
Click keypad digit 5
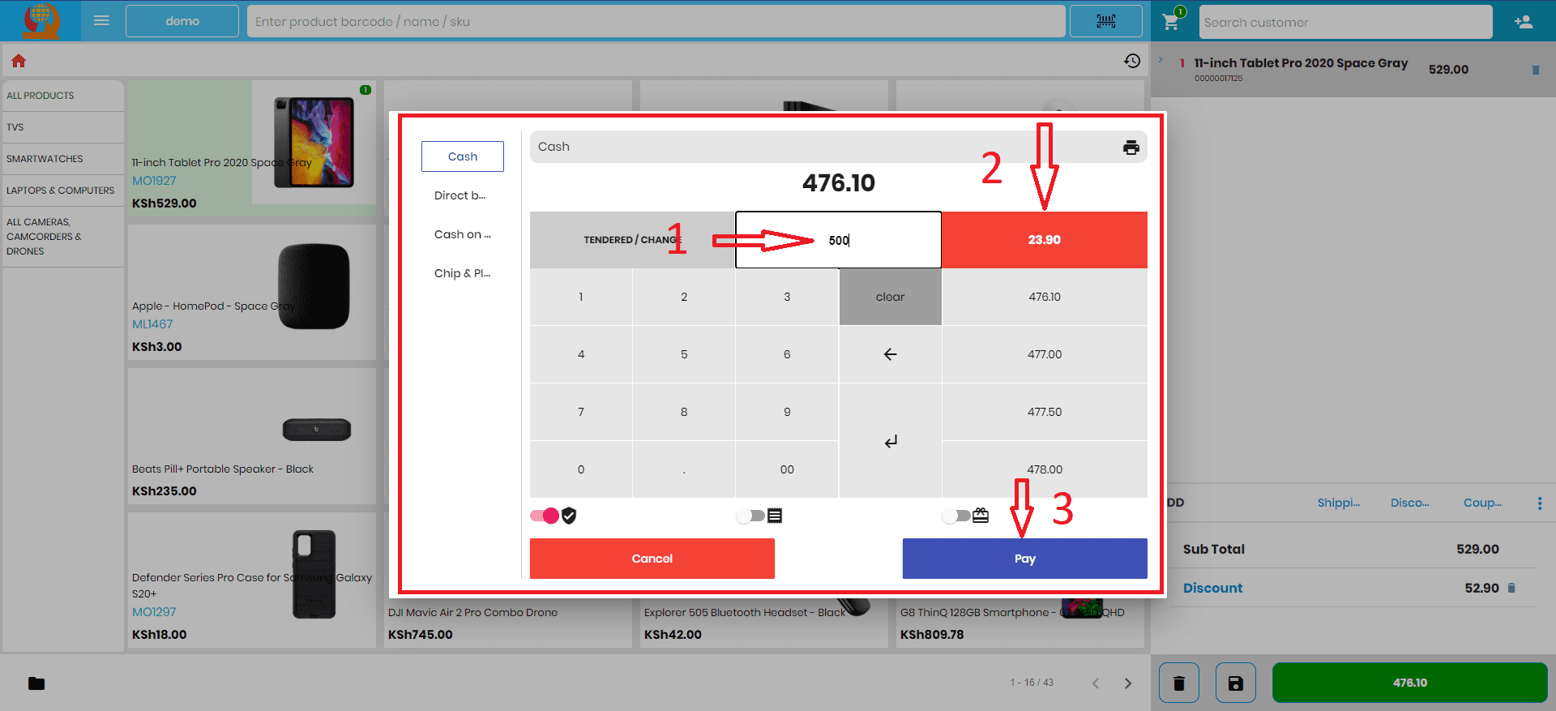(x=684, y=354)
